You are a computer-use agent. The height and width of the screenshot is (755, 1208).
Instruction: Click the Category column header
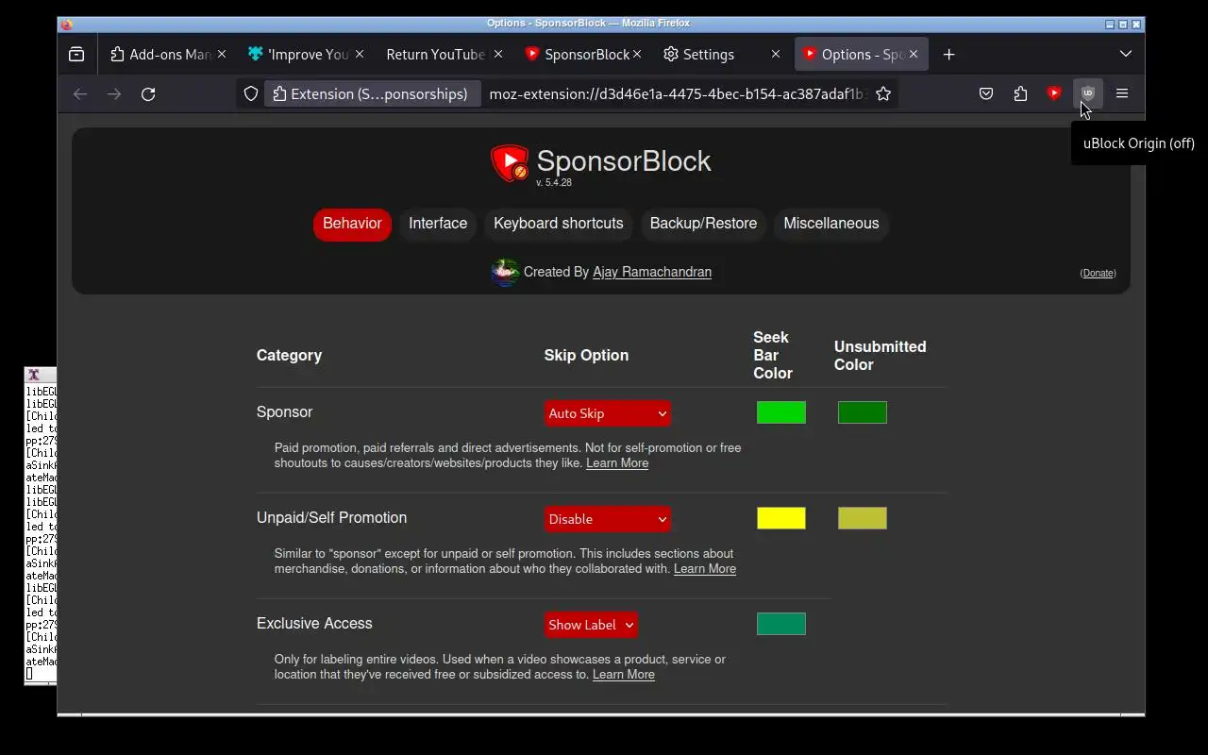click(x=289, y=356)
